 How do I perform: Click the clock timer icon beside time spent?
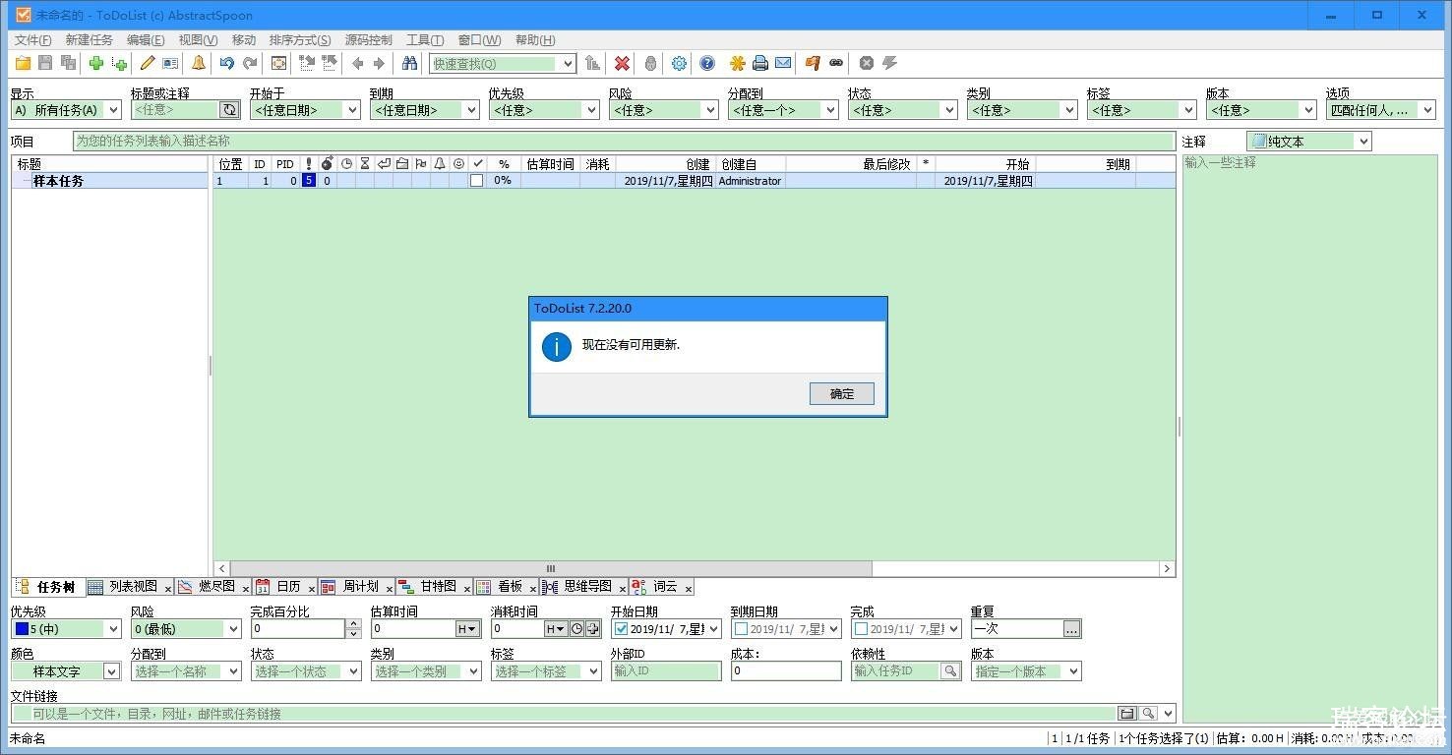(577, 629)
